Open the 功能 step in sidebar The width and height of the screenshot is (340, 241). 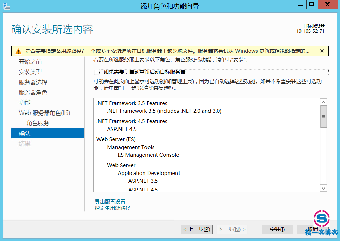click(25, 103)
